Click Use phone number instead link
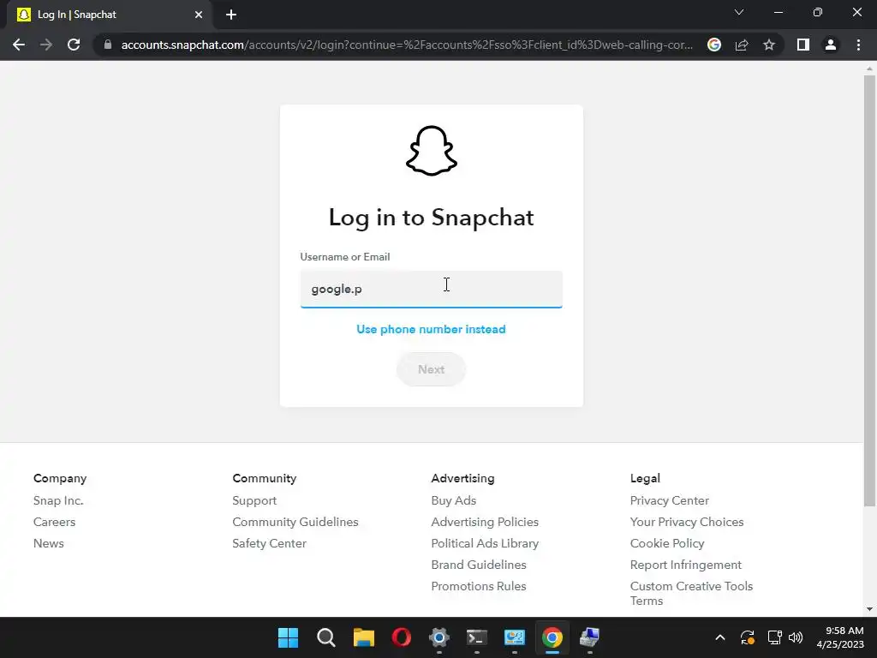The image size is (877, 658). coord(432,329)
